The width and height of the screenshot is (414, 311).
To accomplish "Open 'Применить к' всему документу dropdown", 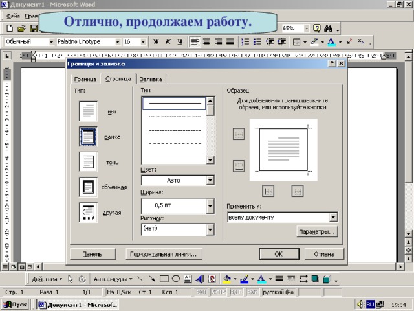I will coord(333,217).
